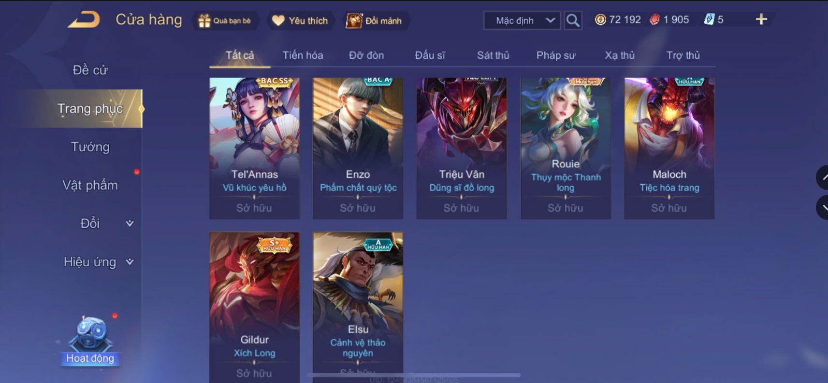Open the Vật phẩm sidebar menu
The image size is (828, 383).
pyautogui.click(x=90, y=185)
